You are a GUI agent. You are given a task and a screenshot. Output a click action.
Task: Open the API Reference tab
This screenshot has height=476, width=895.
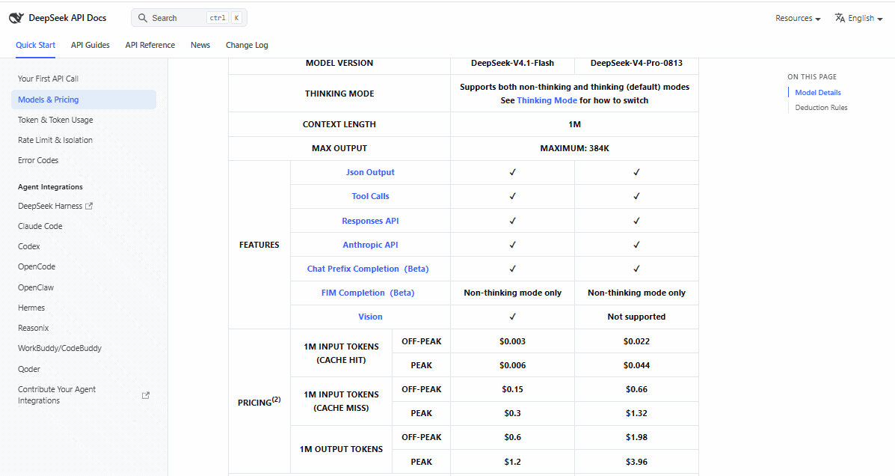click(150, 45)
